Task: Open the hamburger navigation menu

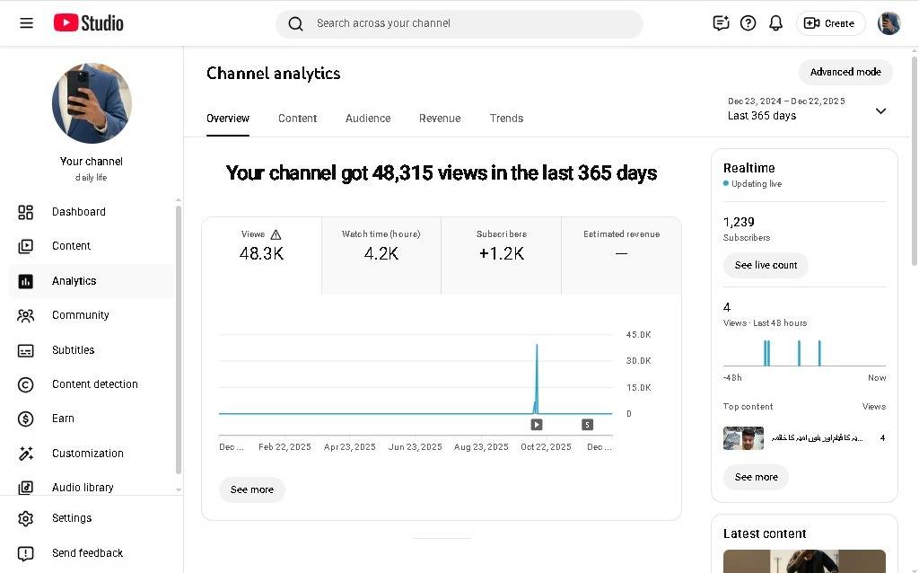Action: pos(26,23)
